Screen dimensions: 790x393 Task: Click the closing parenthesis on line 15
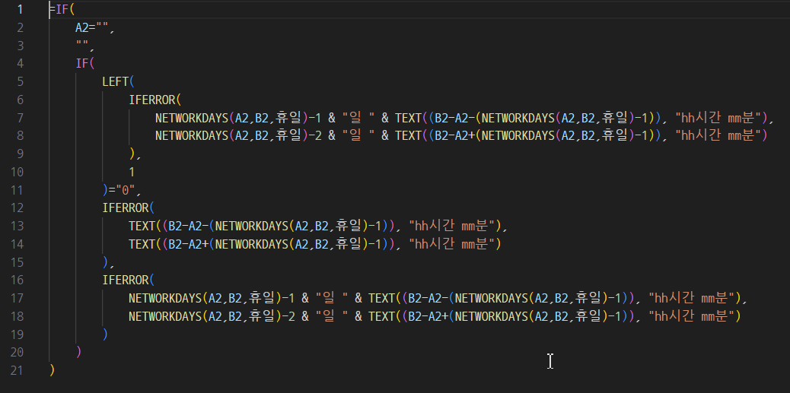coord(105,262)
